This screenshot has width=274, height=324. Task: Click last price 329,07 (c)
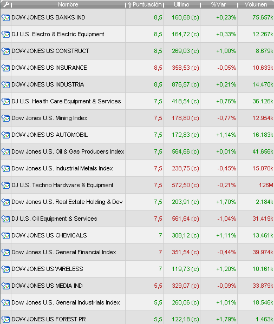pyautogui.click(x=185, y=286)
